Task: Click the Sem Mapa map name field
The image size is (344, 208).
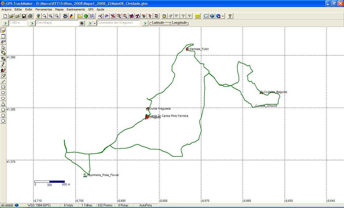Action: (57, 23)
